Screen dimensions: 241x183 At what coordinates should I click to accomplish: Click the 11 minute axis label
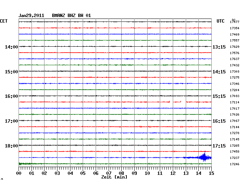pyautogui.click(x=160, y=173)
